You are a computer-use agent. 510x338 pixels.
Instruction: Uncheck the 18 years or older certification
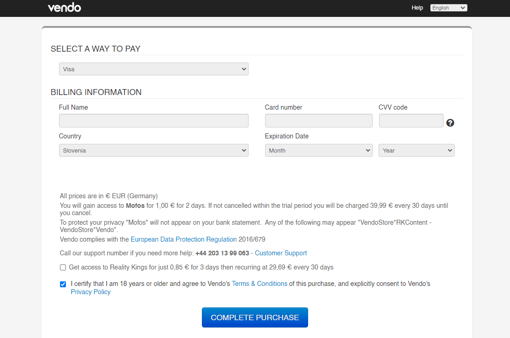coord(63,284)
